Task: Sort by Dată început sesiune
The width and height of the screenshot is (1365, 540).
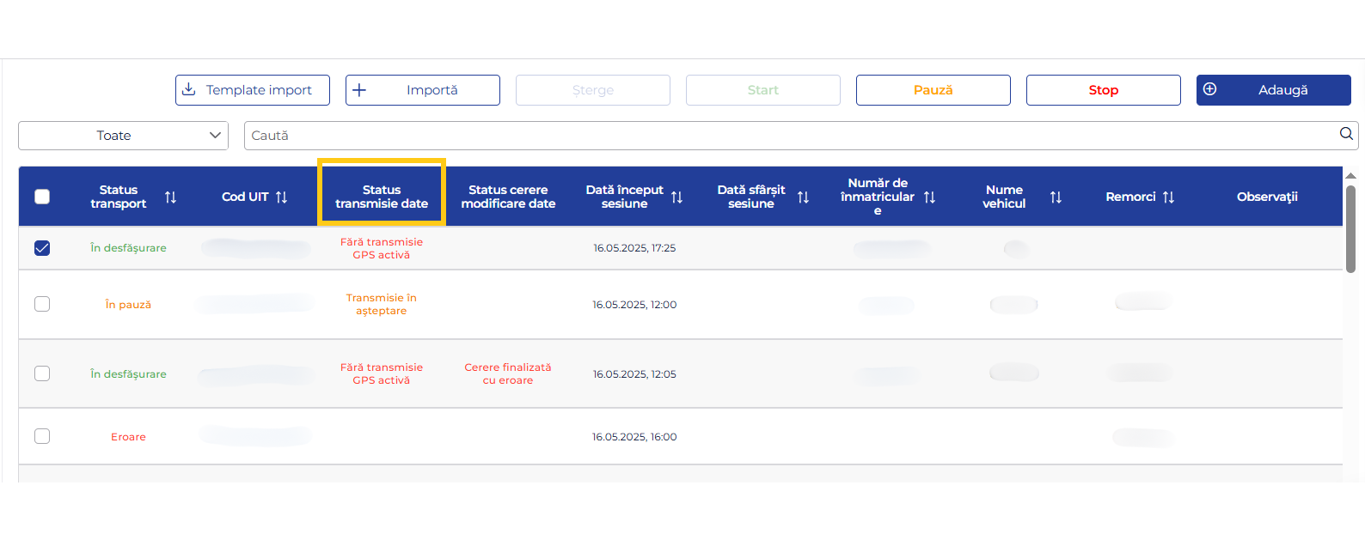Action: point(676,197)
